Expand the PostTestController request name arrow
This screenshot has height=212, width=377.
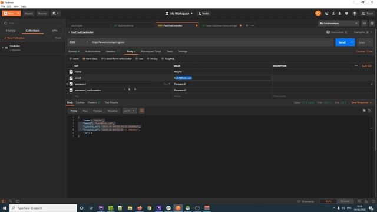point(69,32)
